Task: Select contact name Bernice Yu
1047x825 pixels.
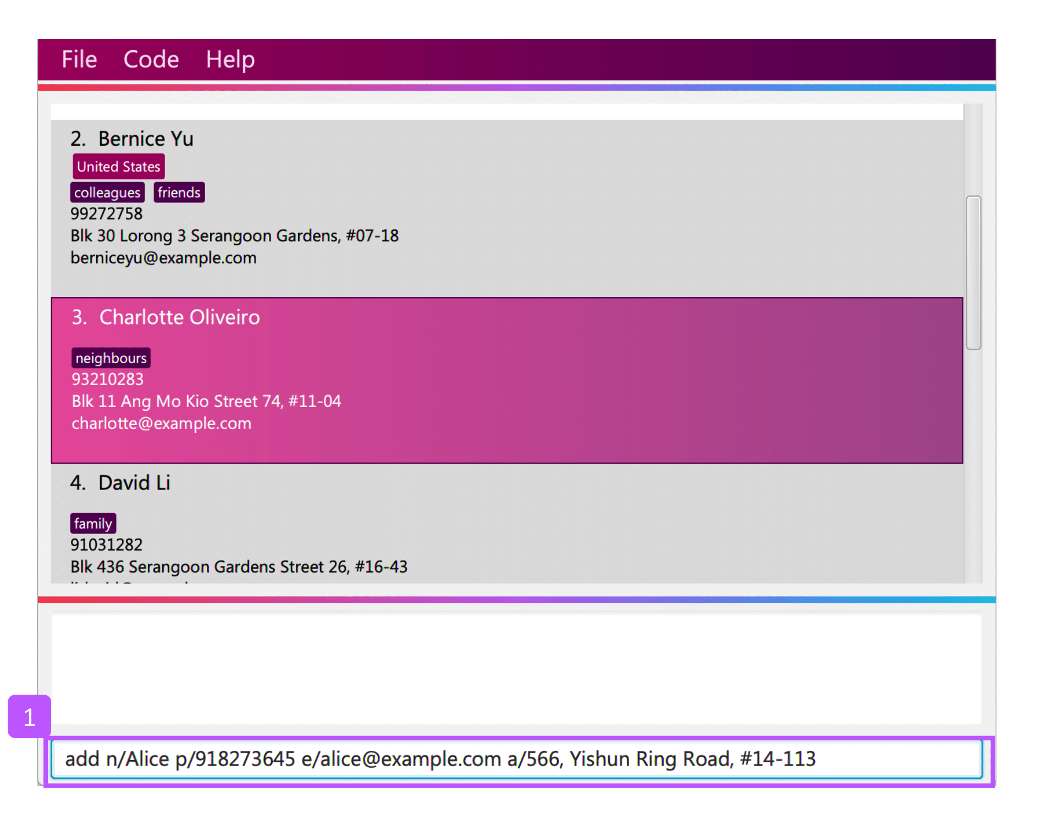Action: (146, 139)
